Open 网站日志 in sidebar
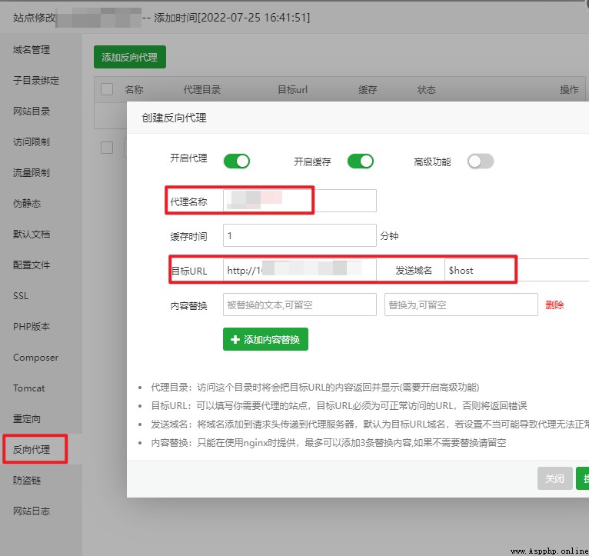 pyautogui.click(x=32, y=511)
